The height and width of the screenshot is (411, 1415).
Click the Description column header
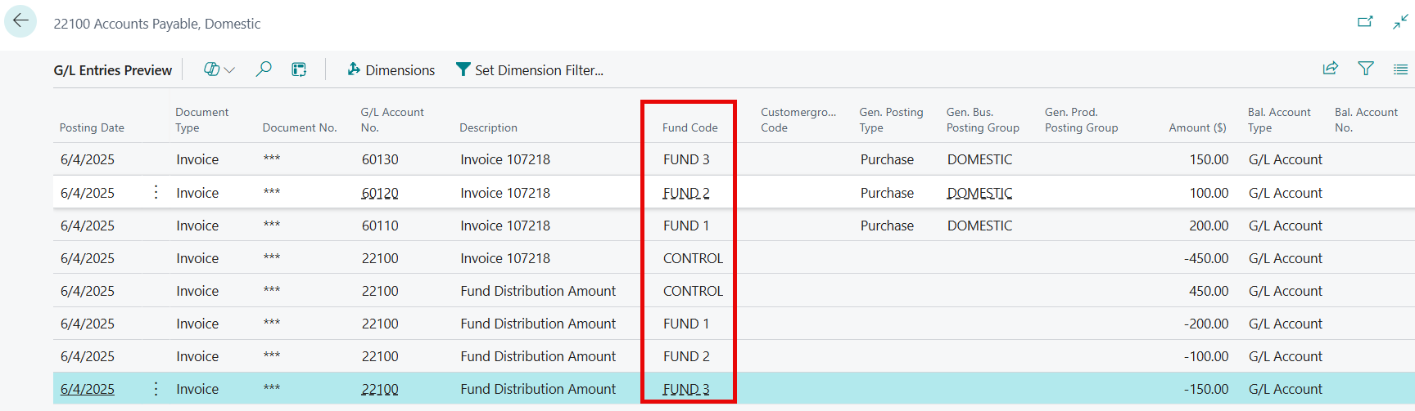[x=488, y=127]
